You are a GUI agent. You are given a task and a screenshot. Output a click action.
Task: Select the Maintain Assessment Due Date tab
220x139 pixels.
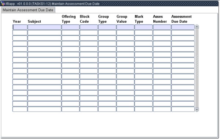[28, 10]
